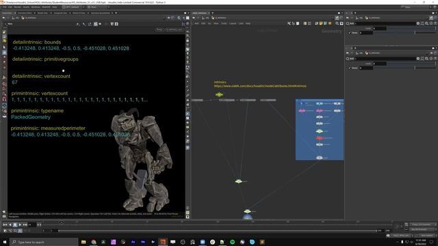Open gear menu in upper parameter pane
This screenshot has width=438, height=246.
(x=418, y=24)
